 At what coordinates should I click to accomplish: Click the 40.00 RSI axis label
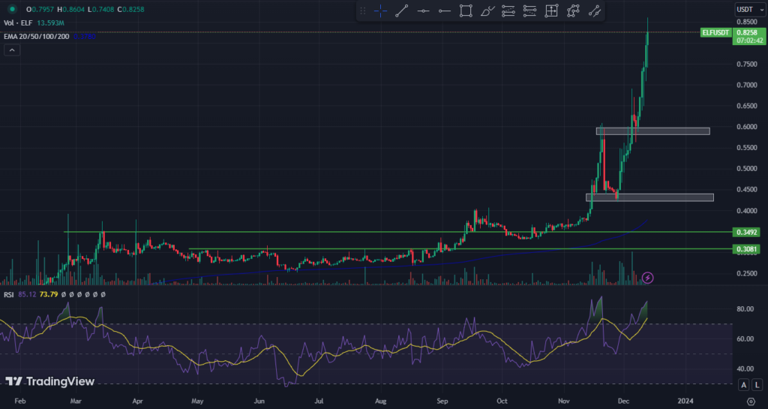pyautogui.click(x=745, y=368)
